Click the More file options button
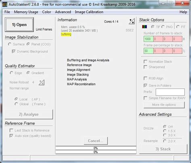The image size is (191, 163). coord(164,105)
